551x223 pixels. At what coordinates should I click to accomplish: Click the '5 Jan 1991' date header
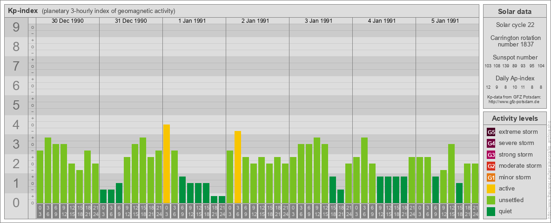(445, 21)
